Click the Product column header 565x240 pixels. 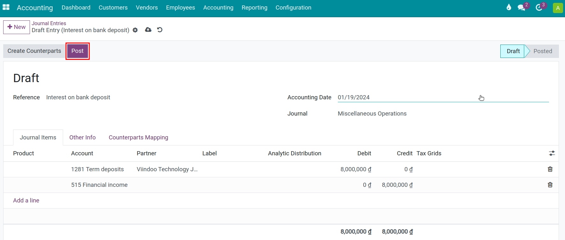click(x=24, y=153)
